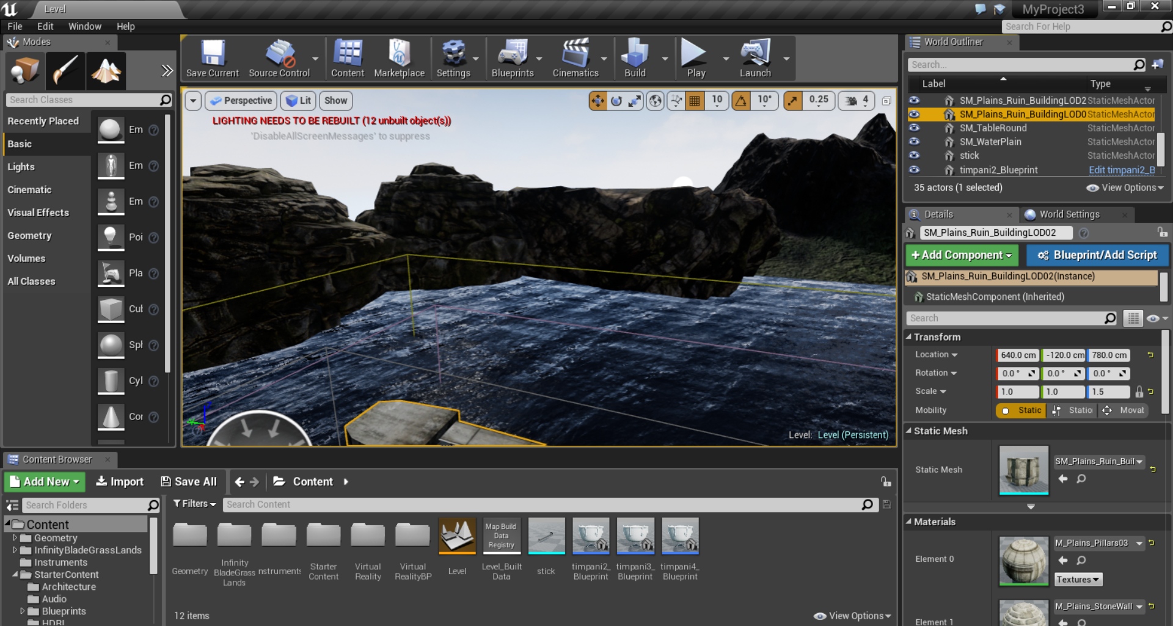Image resolution: width=1173 pixels, height=626 pixels.
Task: Maximize or restore the viewport
Action: coord(886,101)
